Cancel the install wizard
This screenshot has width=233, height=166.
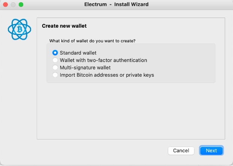[181, 151]
